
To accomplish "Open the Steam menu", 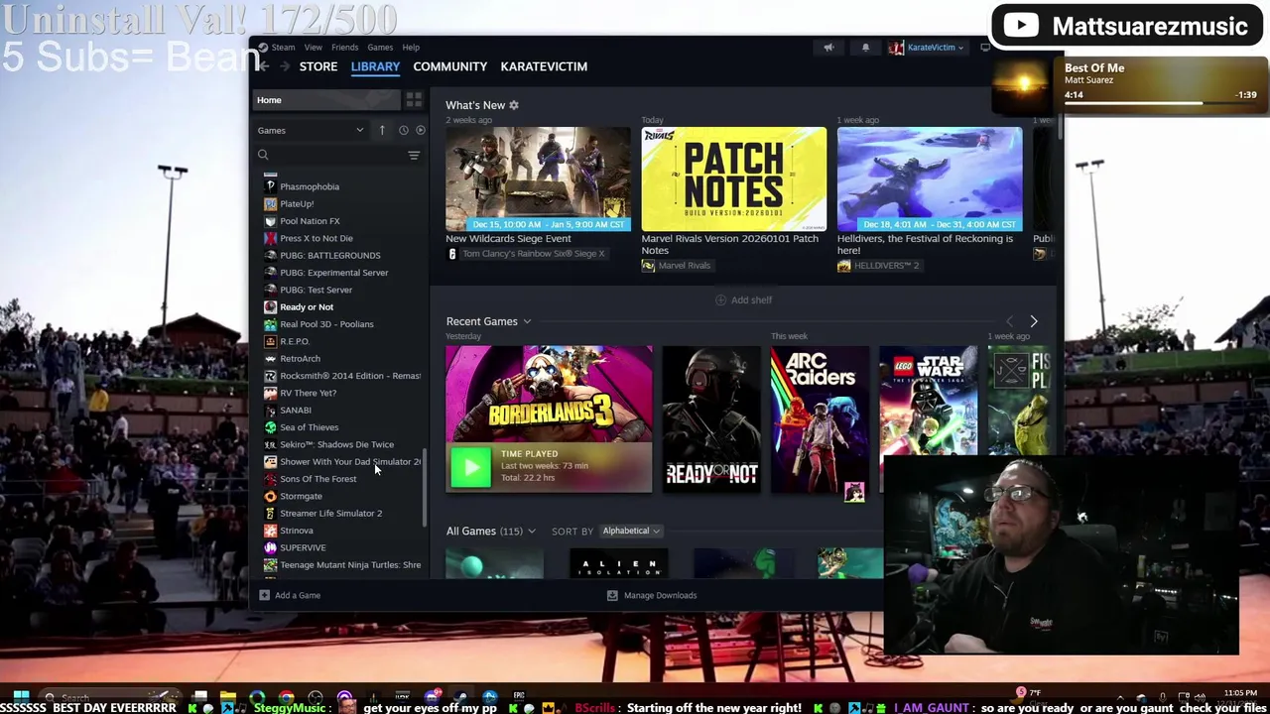I will (x=284, y=48).
